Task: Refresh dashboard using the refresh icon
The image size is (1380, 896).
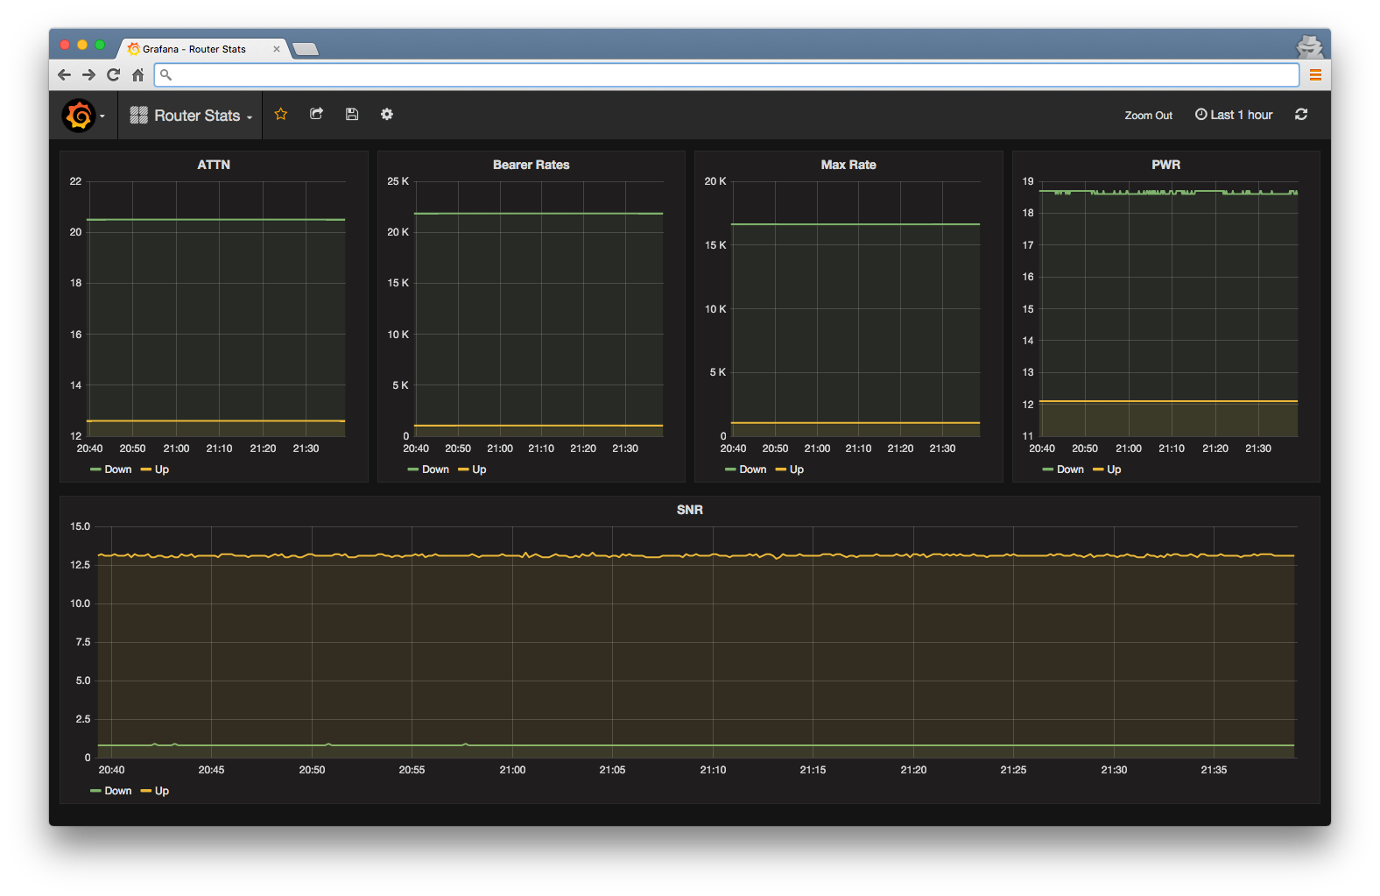Action: click(x=1301, y=115)
